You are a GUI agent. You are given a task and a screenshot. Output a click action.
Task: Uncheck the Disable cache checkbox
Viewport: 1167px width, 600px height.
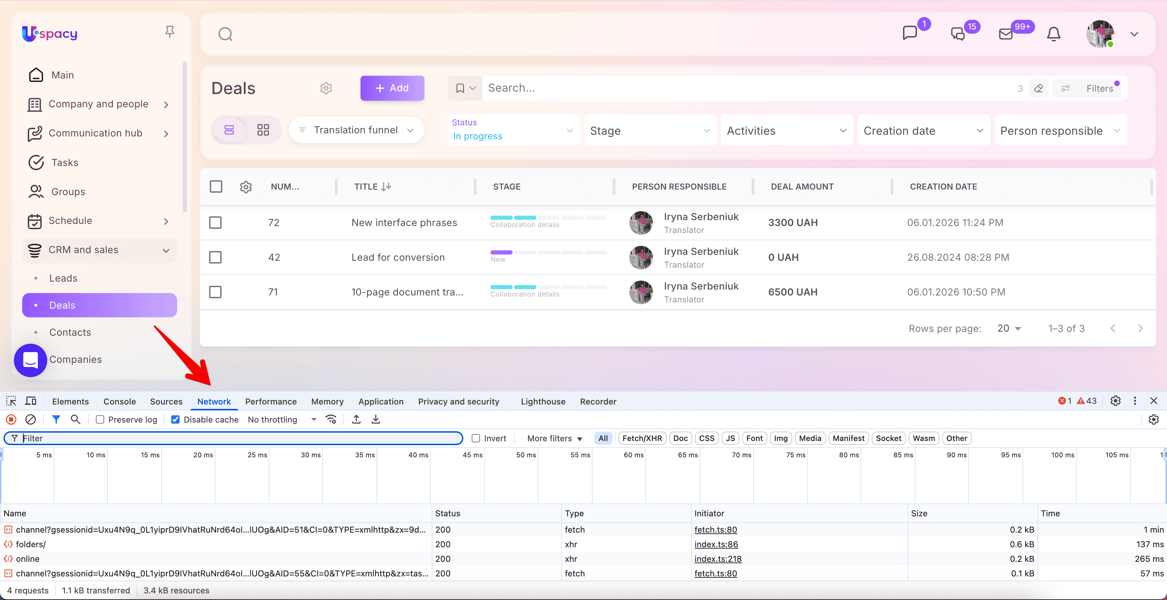pos(175,419)
